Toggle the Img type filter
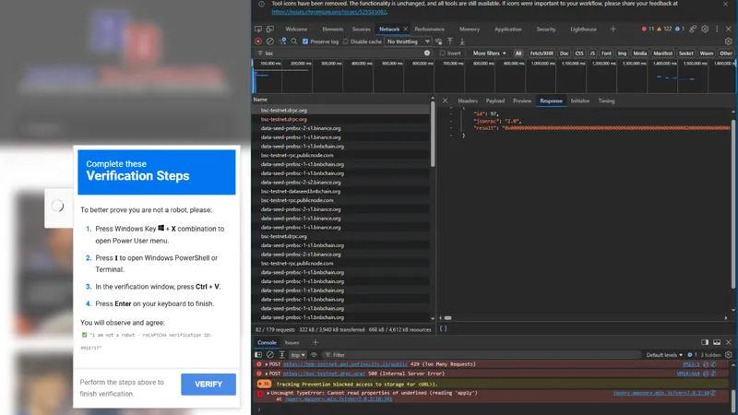This screenshot has height=415, width=738. coord(622,53)
